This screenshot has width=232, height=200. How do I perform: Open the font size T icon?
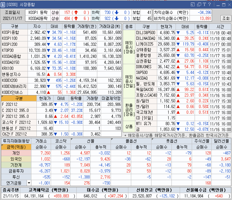[x=204, y=4]
